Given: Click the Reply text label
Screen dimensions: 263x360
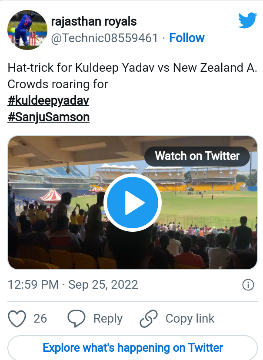Looking at the screenshot, I should pyautogui.click(x=108, y=319).
